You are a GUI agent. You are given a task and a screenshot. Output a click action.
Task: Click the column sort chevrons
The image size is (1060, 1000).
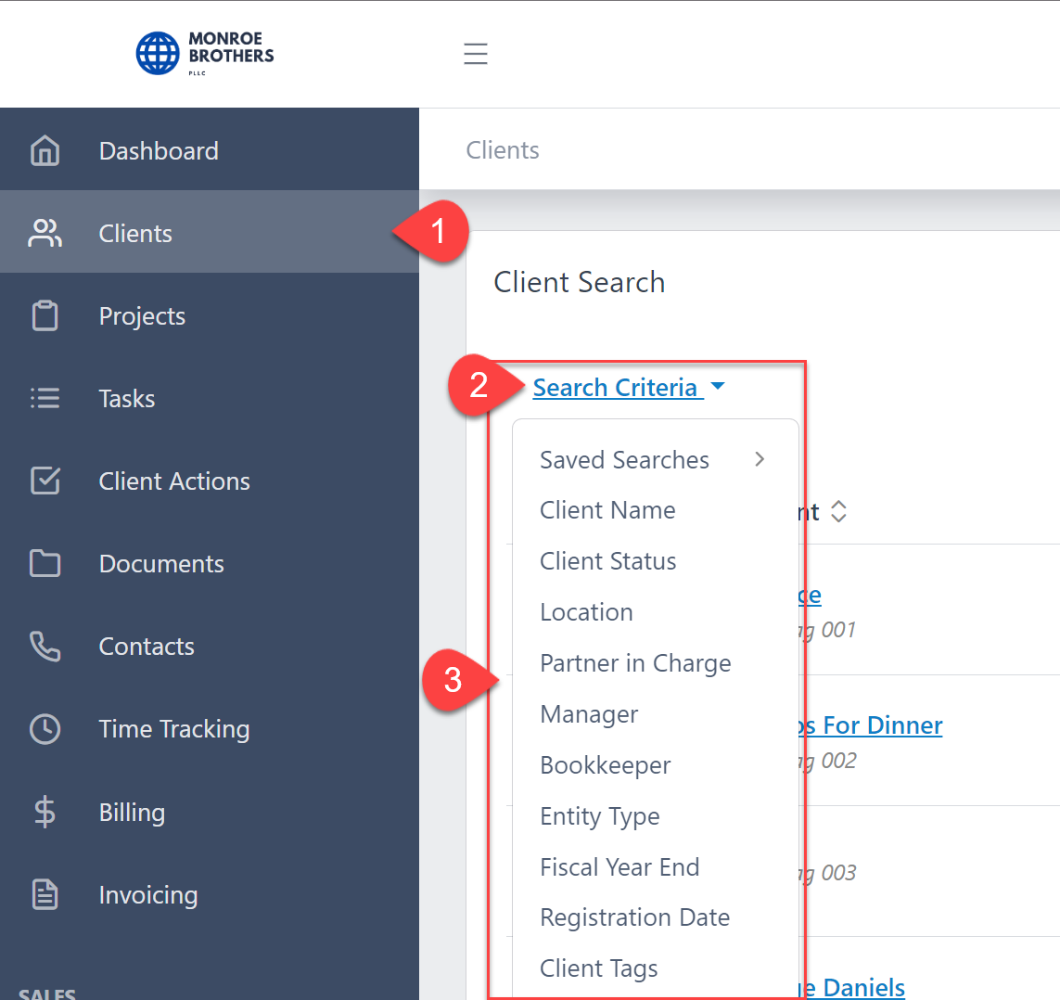coord(837,511)
